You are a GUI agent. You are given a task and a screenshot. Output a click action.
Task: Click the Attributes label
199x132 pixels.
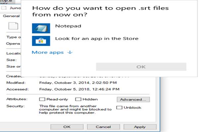(17, 99)
